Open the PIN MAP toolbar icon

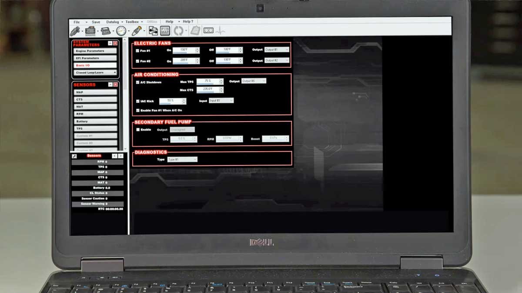[x=165, y=31]
